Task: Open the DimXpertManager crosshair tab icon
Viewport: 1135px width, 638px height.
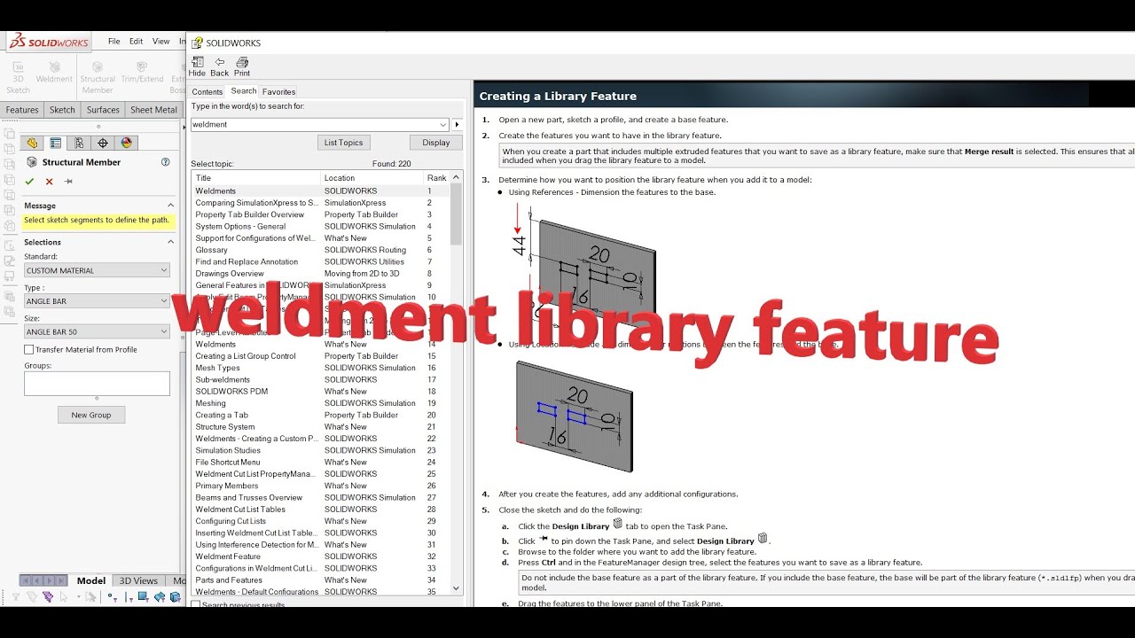Action: [103, 143]
